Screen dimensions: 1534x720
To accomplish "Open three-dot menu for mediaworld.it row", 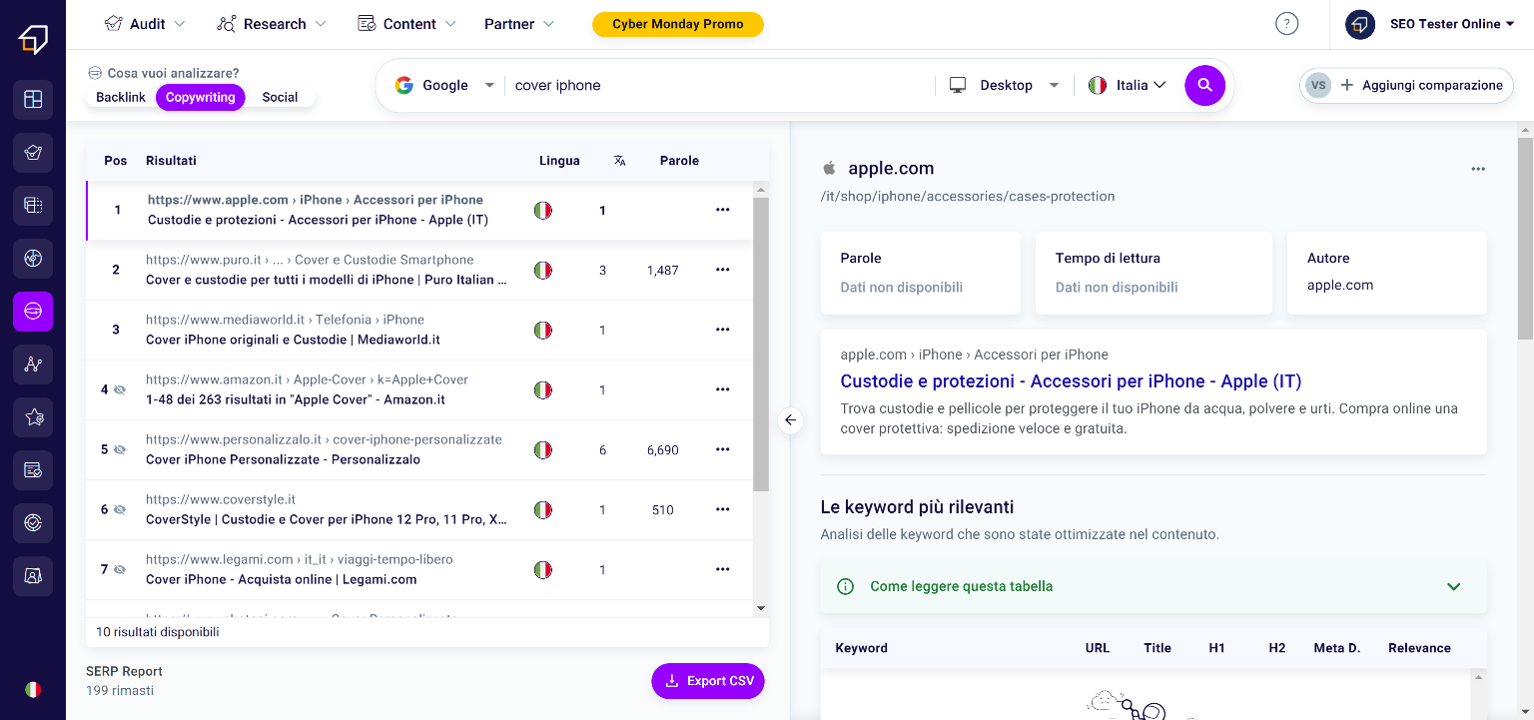I will point(723,330).
